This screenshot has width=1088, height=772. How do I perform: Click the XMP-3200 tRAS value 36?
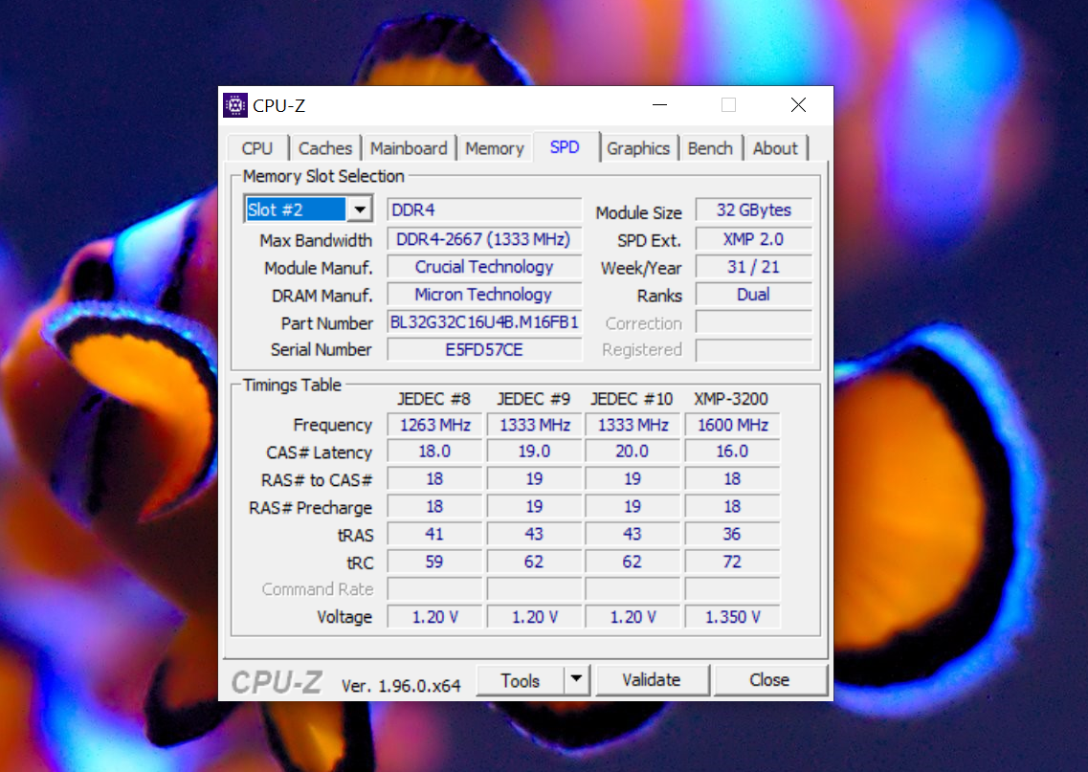tap(733, 534)
